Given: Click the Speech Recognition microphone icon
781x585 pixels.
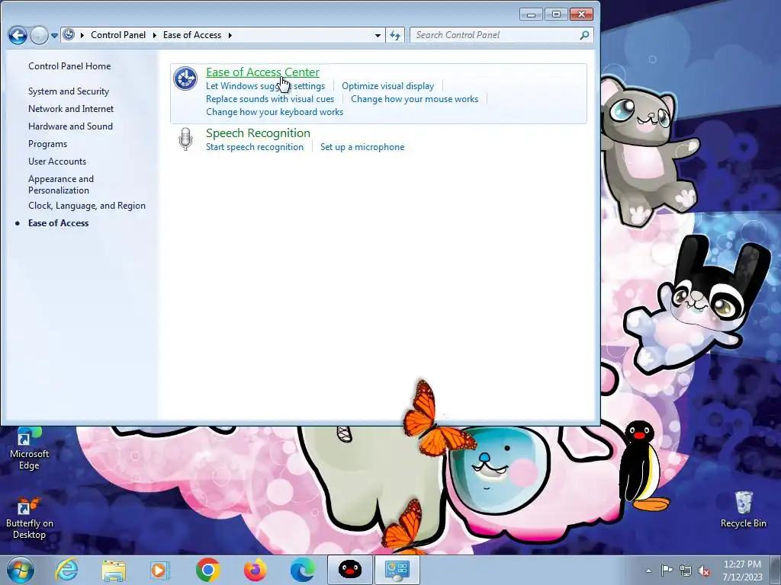Looking at the screenshot, I should pyautogui.click(x=186, y=139).
